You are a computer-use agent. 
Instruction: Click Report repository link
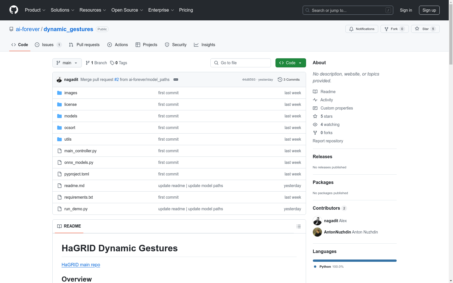pyautogui.click(x=328, y=141)
